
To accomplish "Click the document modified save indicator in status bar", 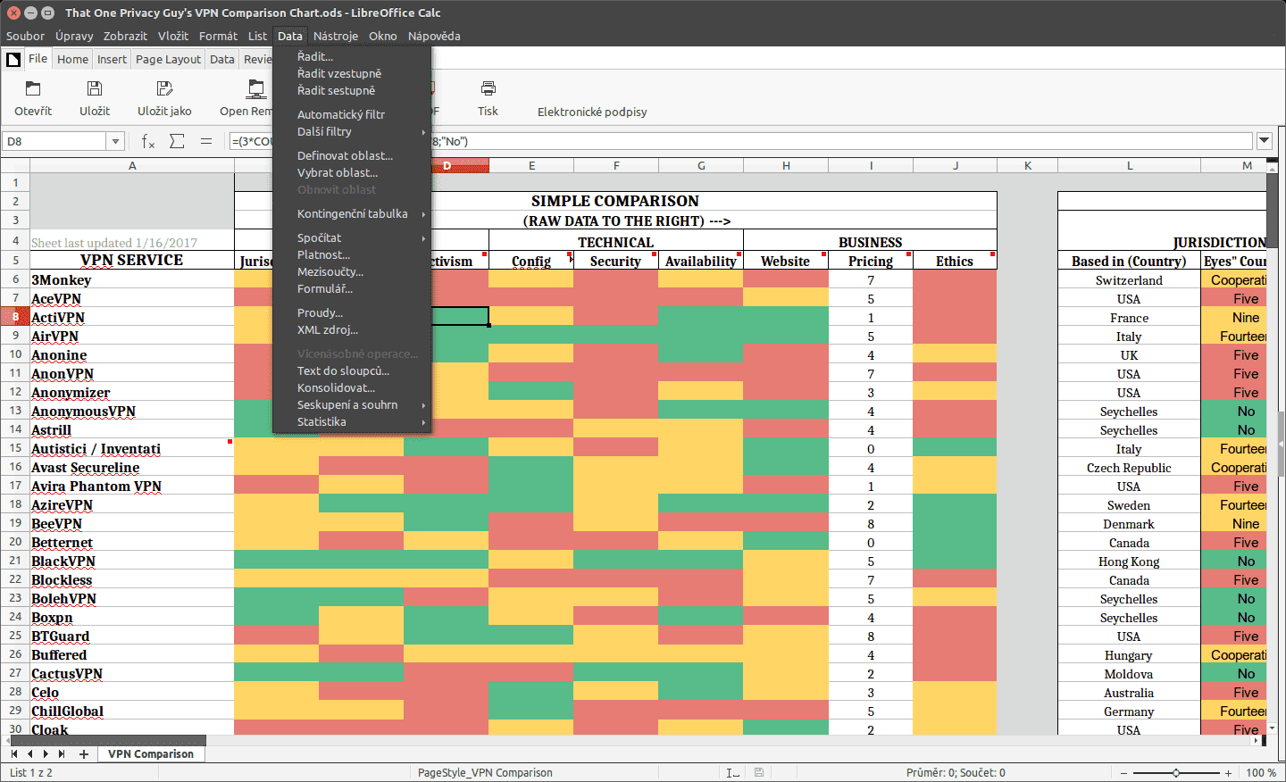I will tap(759, 773).
